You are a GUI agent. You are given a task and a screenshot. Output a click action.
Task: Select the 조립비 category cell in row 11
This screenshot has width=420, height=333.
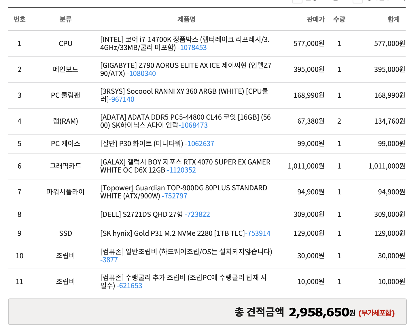click(x=65, y=282)
